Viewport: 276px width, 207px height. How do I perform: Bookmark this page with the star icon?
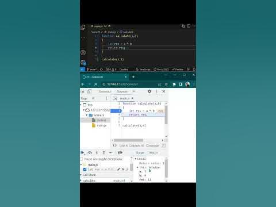pyautogui.click(x=166, y=84)
